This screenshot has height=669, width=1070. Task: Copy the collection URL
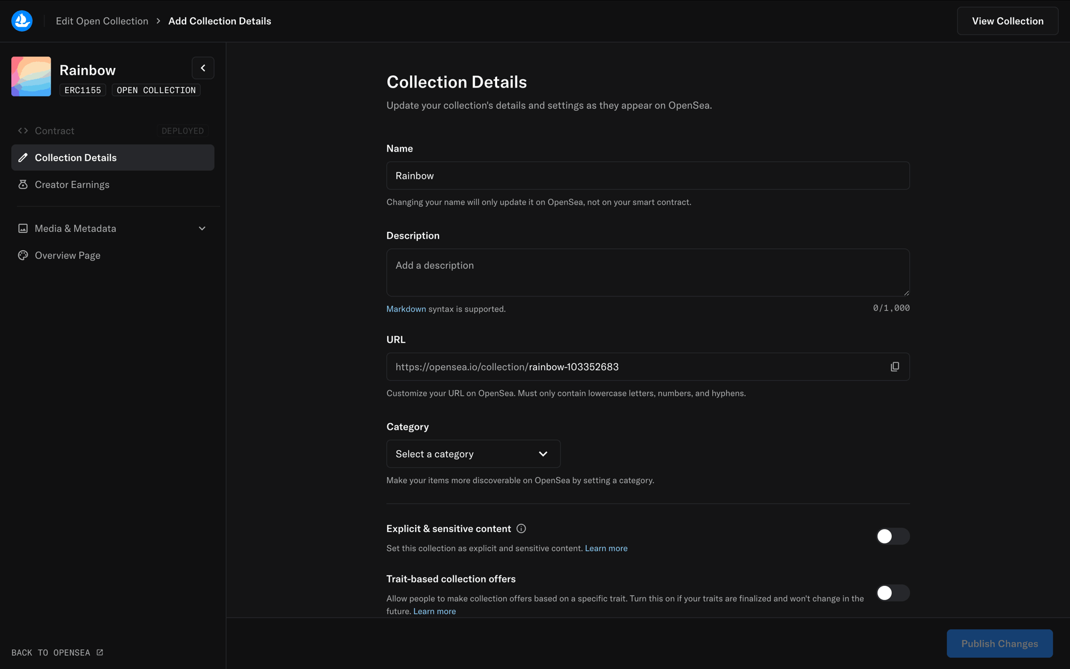click(x=895, y=367)
